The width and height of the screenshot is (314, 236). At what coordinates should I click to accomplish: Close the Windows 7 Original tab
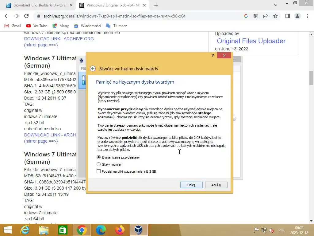pos(144,5)
